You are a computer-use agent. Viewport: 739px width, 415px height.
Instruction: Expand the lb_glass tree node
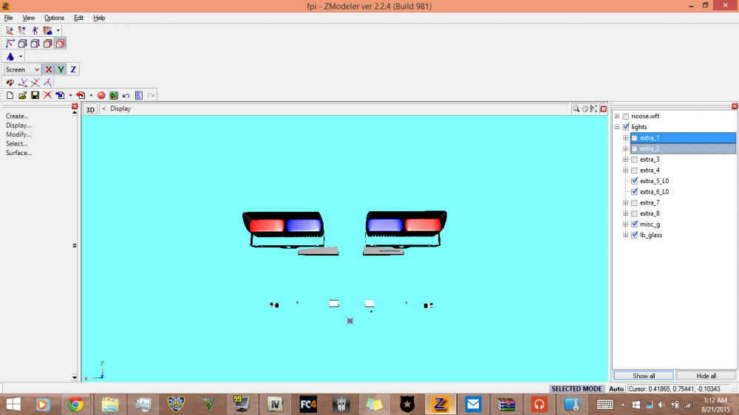point(625,235)
